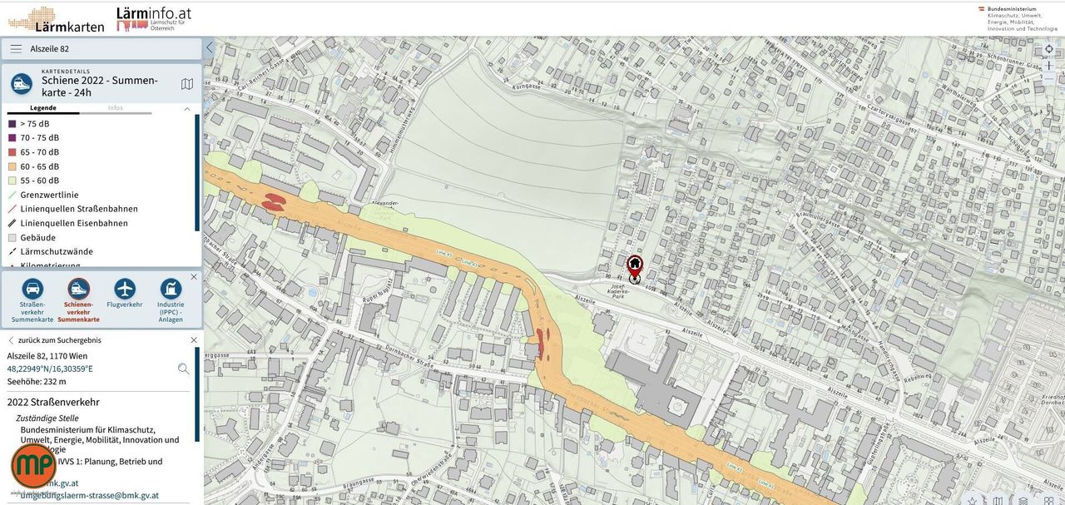Open the hamburger menu beside Alszeile 82
The width and height of the screenshot is (1065, 505).
coord(16,49)
